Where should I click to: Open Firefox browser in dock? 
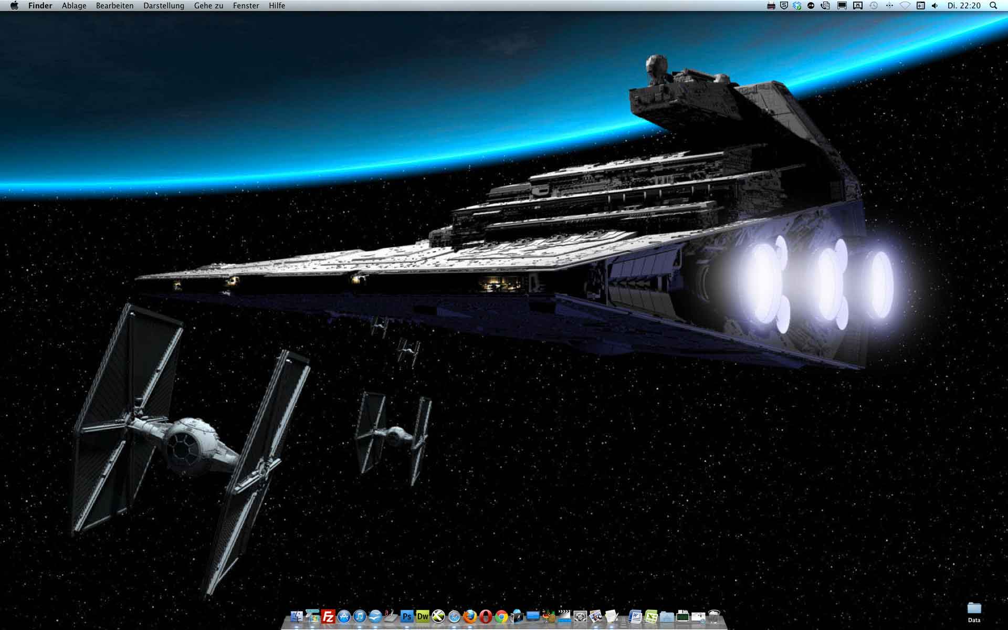click(470, 616)
